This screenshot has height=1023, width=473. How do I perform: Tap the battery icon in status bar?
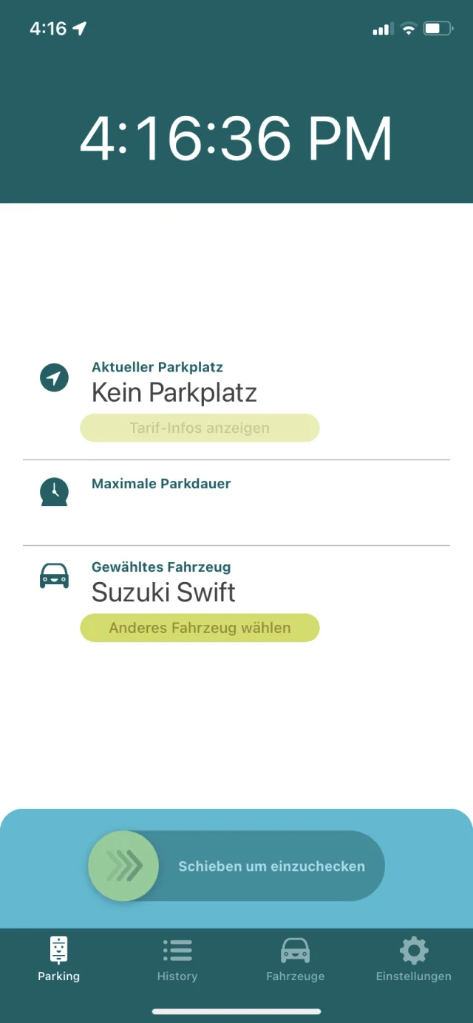pyautogui.click(x=437, y=29)
